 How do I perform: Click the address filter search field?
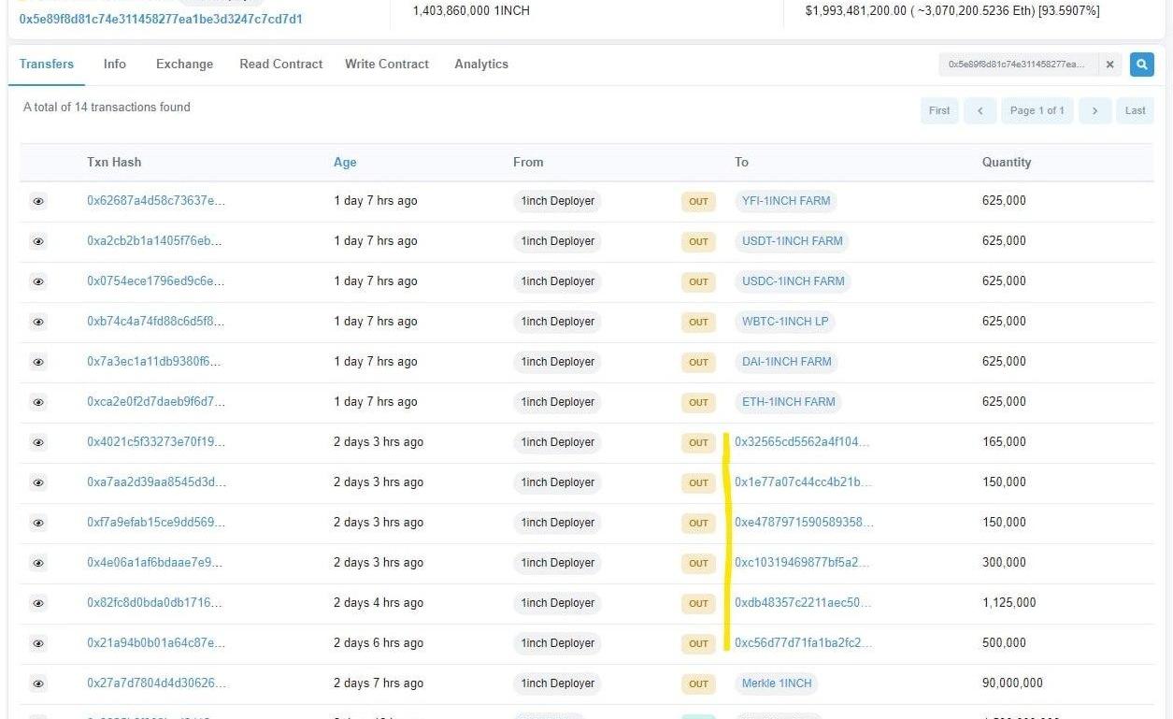point(1017,65)
